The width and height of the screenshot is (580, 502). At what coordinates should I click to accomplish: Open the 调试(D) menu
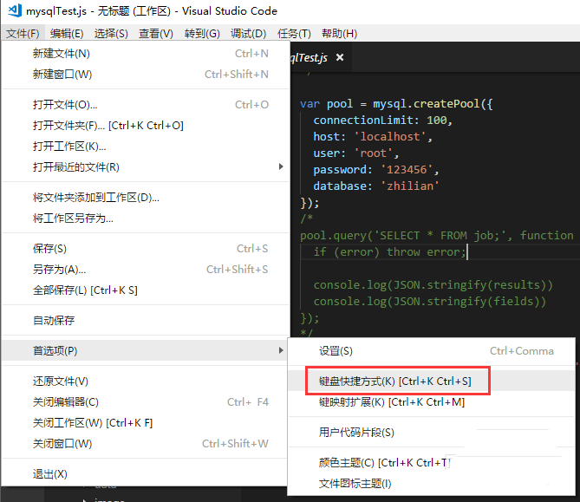[248, 34]
